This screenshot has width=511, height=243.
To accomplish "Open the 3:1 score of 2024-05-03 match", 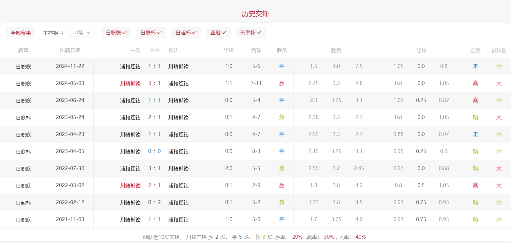I will (154, 84).
